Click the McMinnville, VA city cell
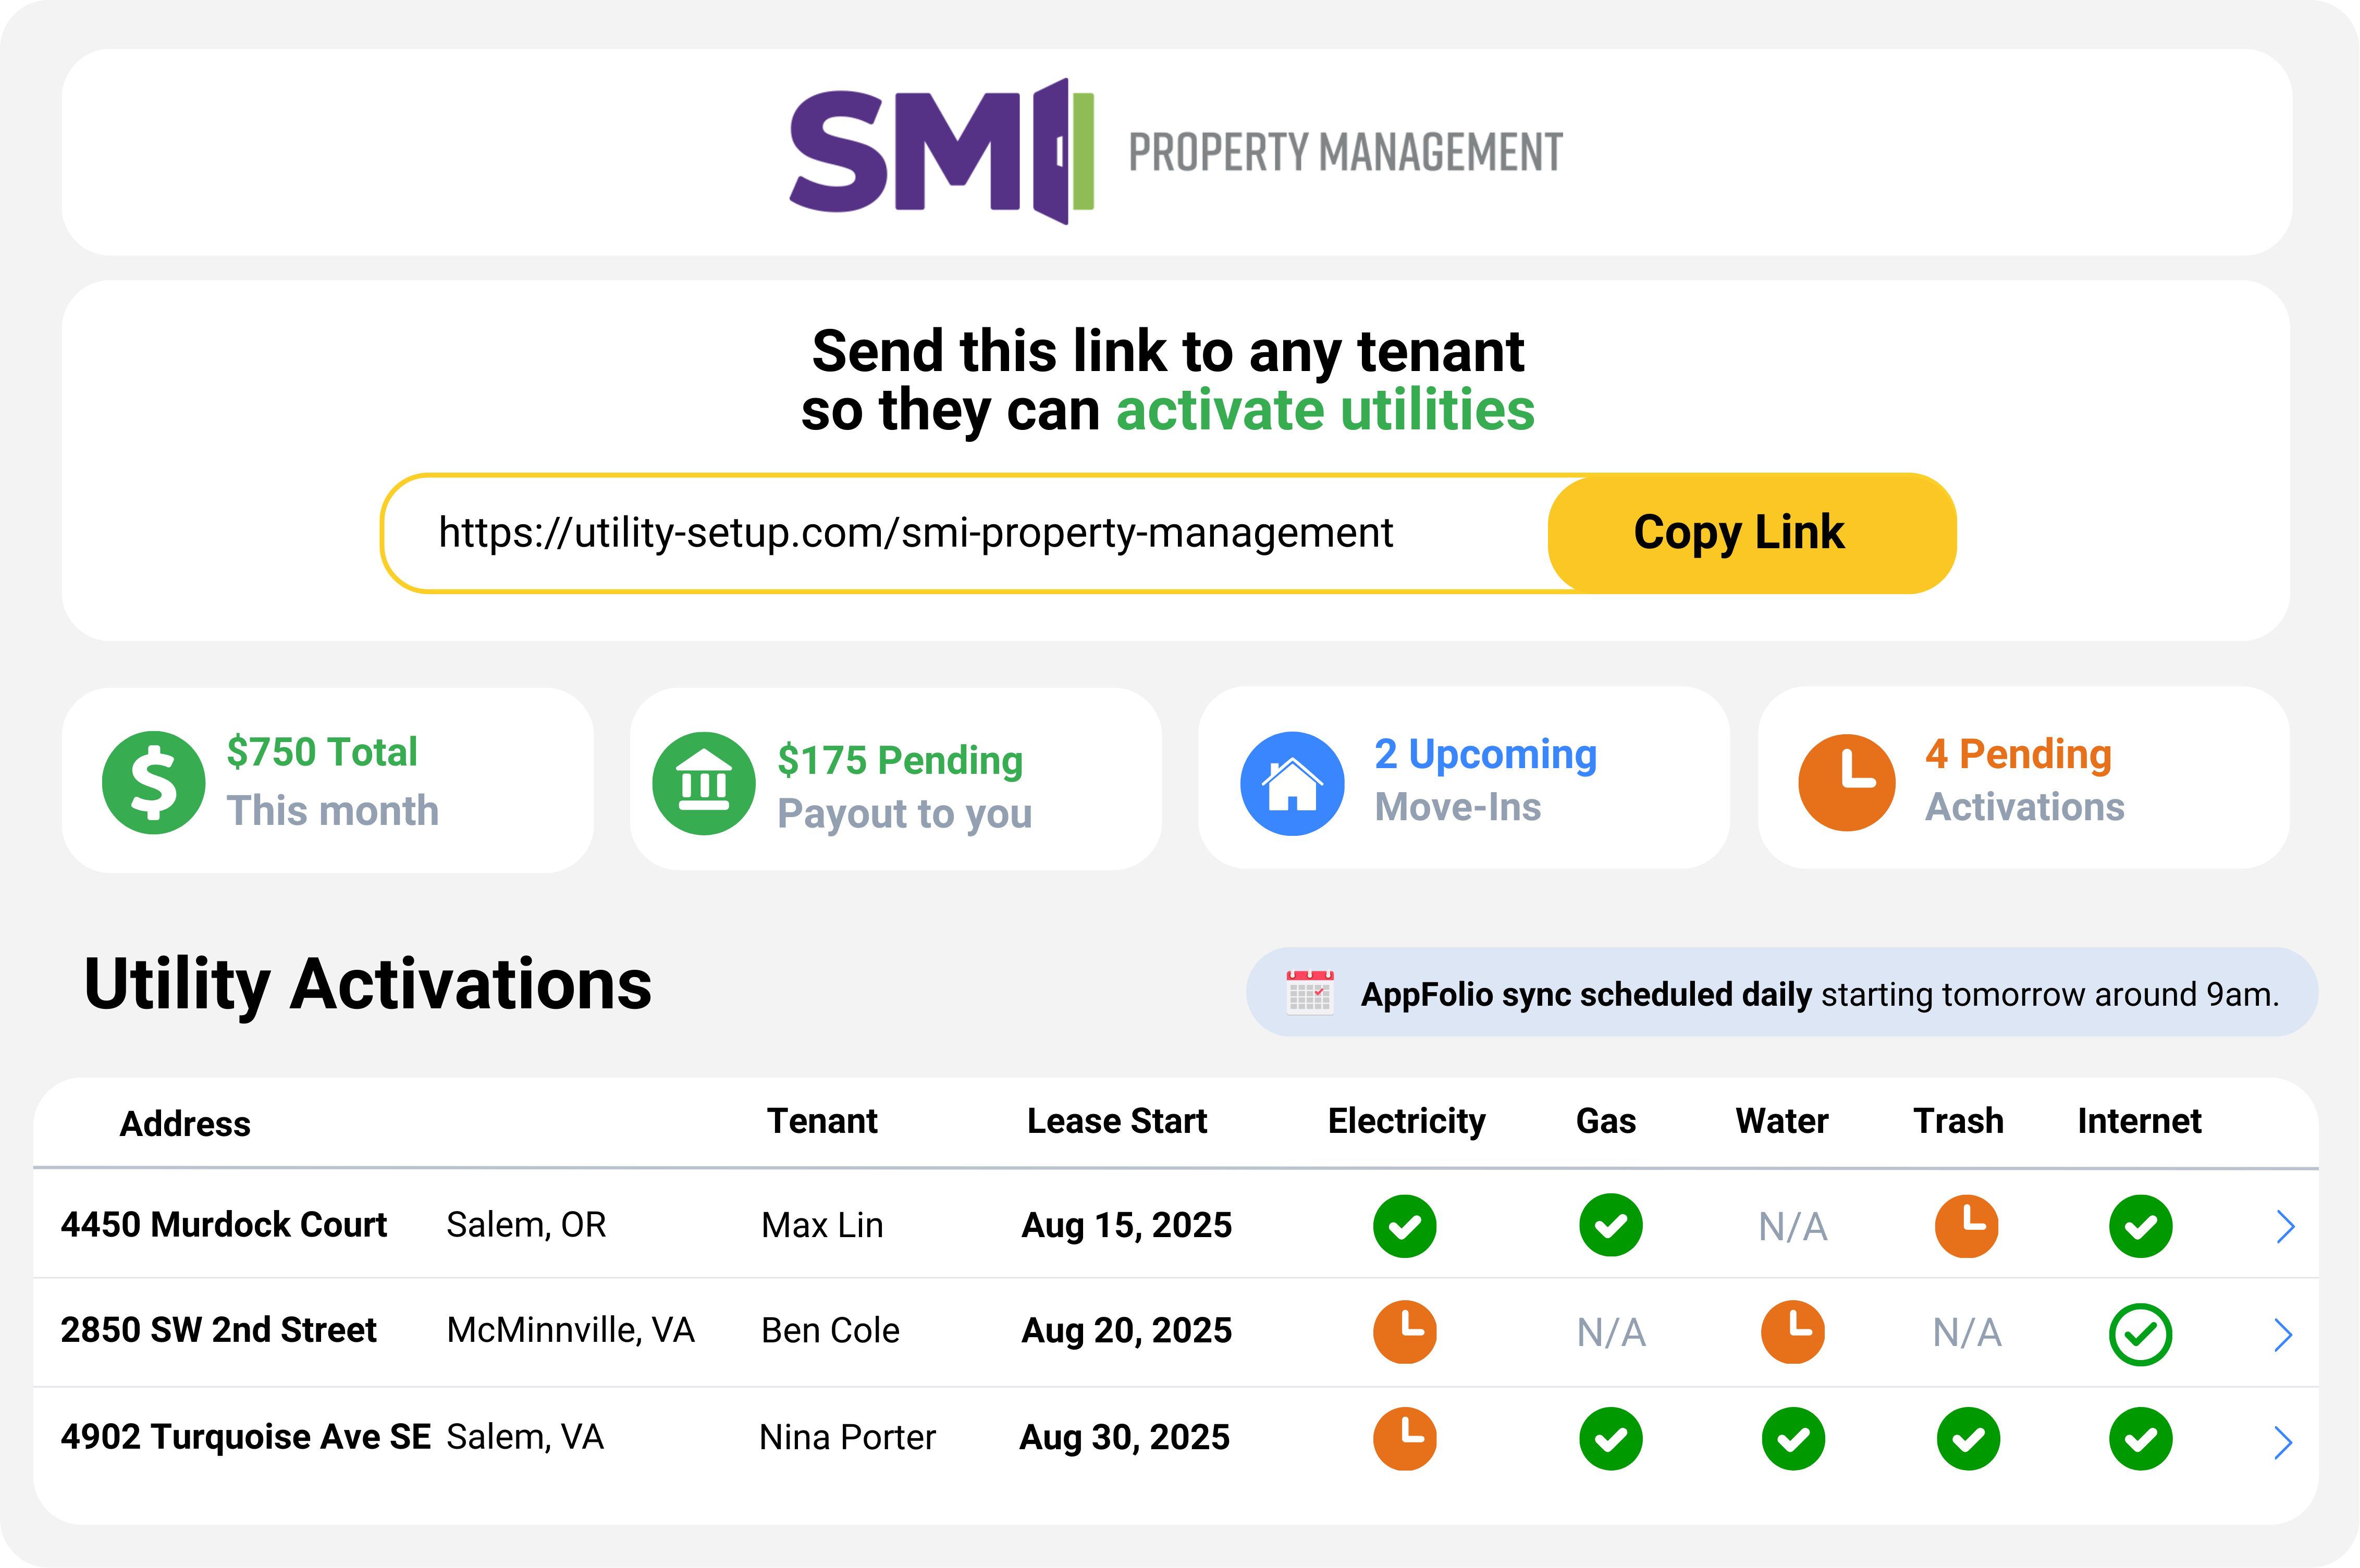Viewport: 2360px width, 1568px height. coord(571,1331)
